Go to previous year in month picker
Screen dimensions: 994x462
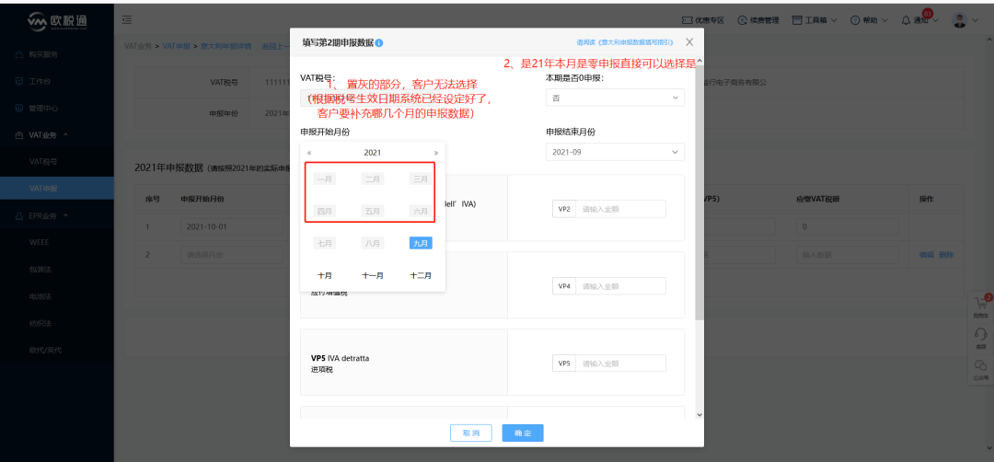pyautogui.click(x=309, y=153)
